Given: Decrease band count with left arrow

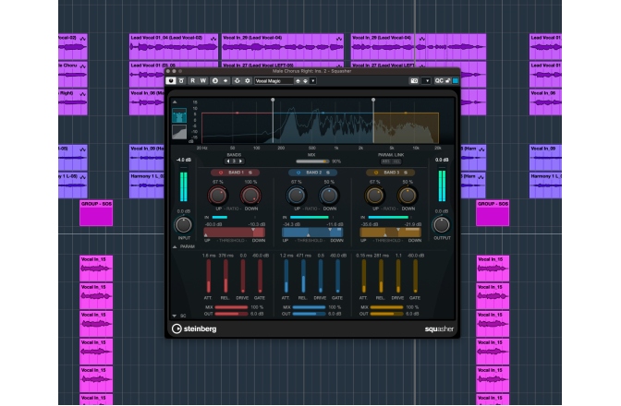Looking at the screenshot, I should [228, 161].
